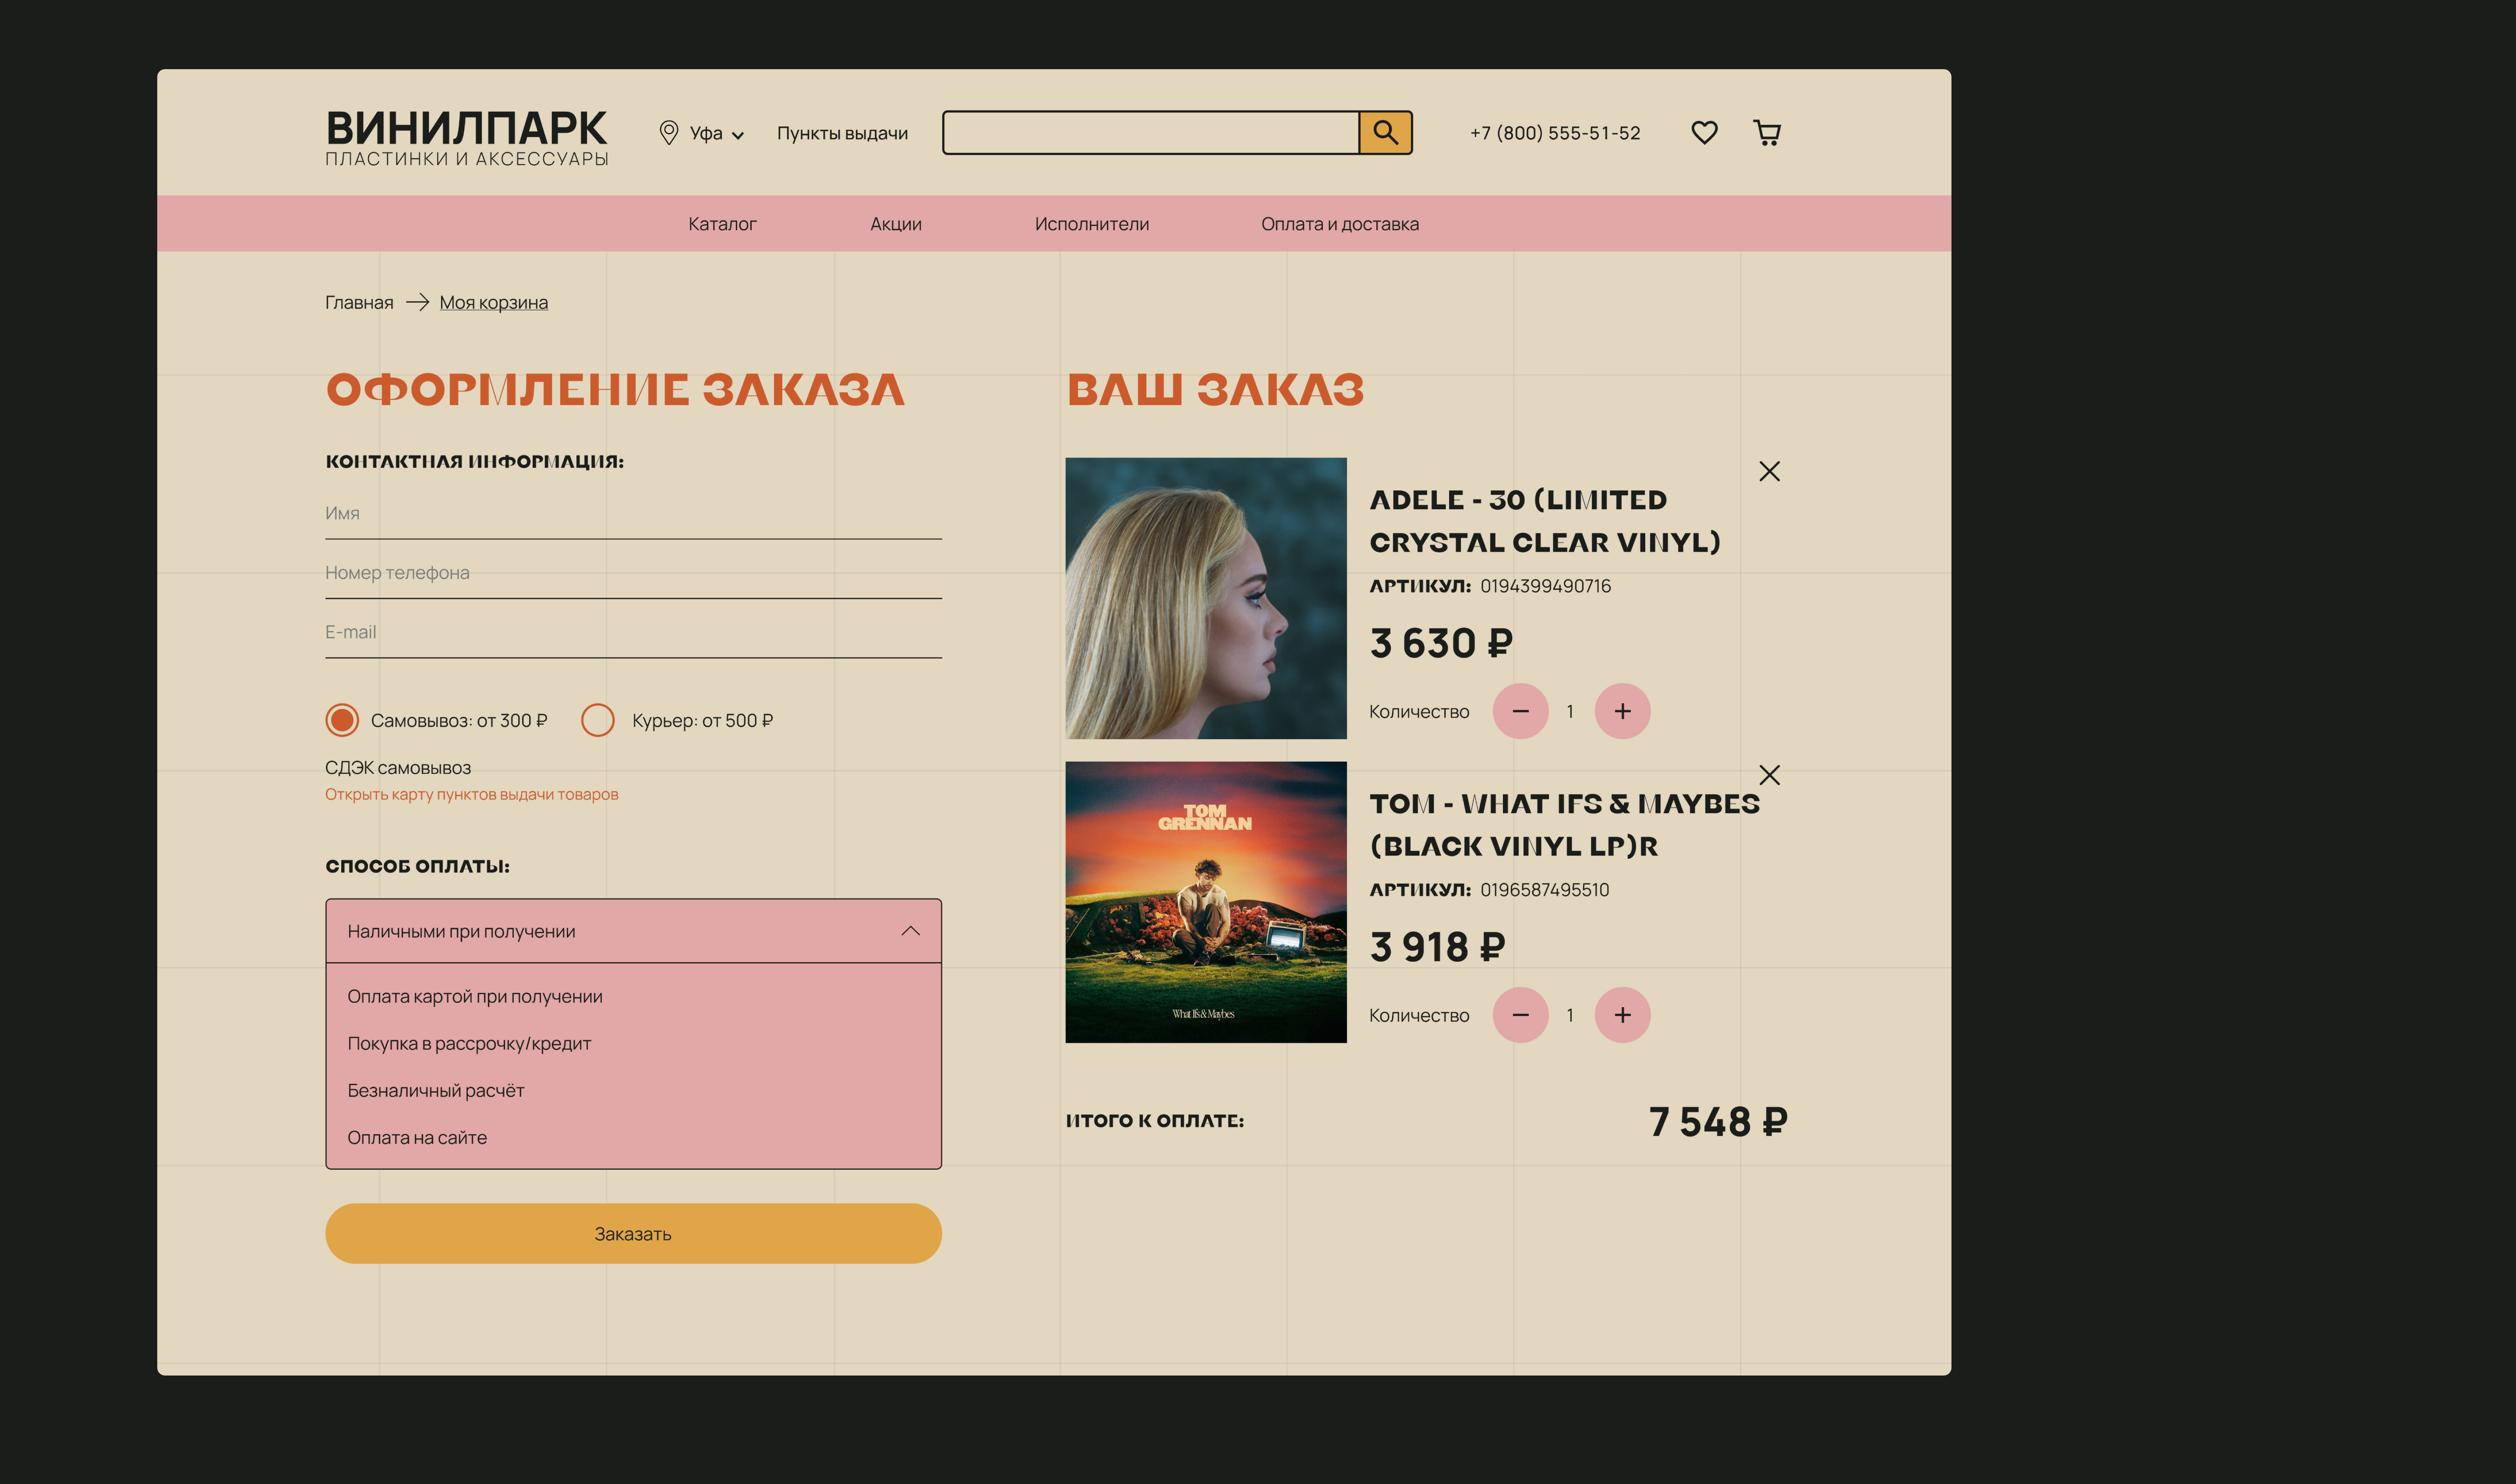Increase the Tom Grennan album quantity

tap(1622, 1015)
